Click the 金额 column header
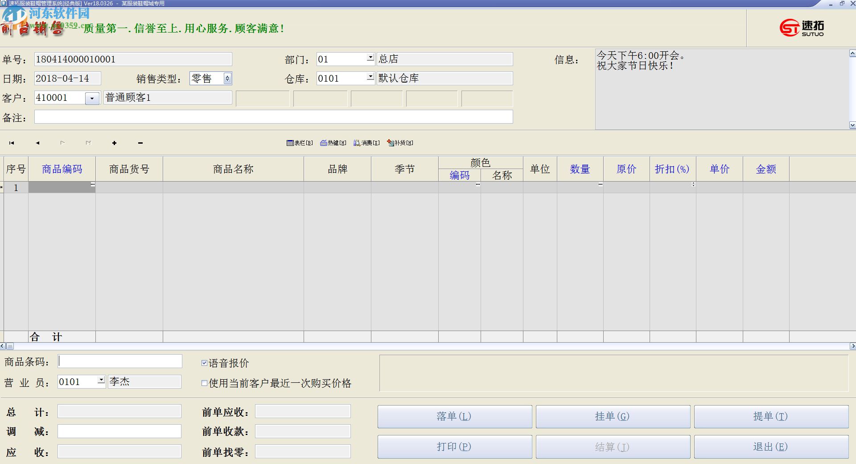856x464 pixels. [766, 169]
